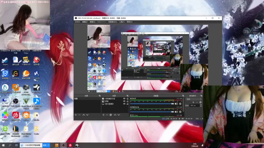Open the scene transition type dropdown
Image resolution: width=264 pixels, height=148 pixels.
[x=194, y=99]
